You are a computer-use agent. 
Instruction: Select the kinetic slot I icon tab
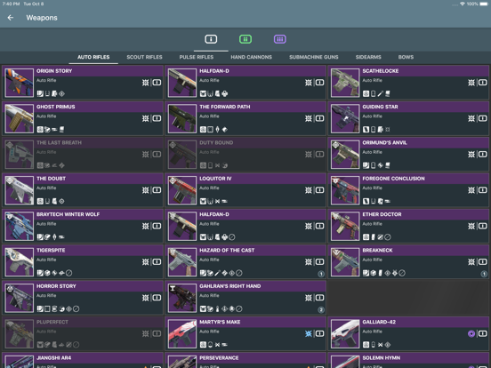tap(211, 39)
